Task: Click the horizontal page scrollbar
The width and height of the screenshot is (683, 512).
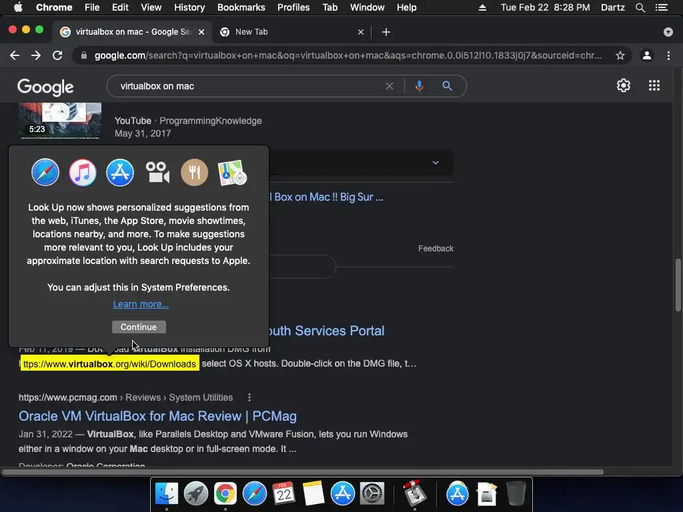Action: (x=303, y=472)
